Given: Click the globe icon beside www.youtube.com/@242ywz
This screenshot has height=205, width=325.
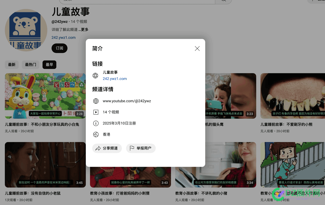Looking at the screenshot, I should tap(96, 101).
